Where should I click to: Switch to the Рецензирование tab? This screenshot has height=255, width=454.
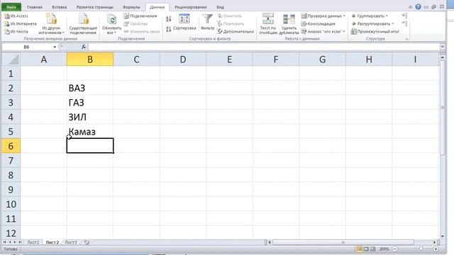(x=191, y=7)
